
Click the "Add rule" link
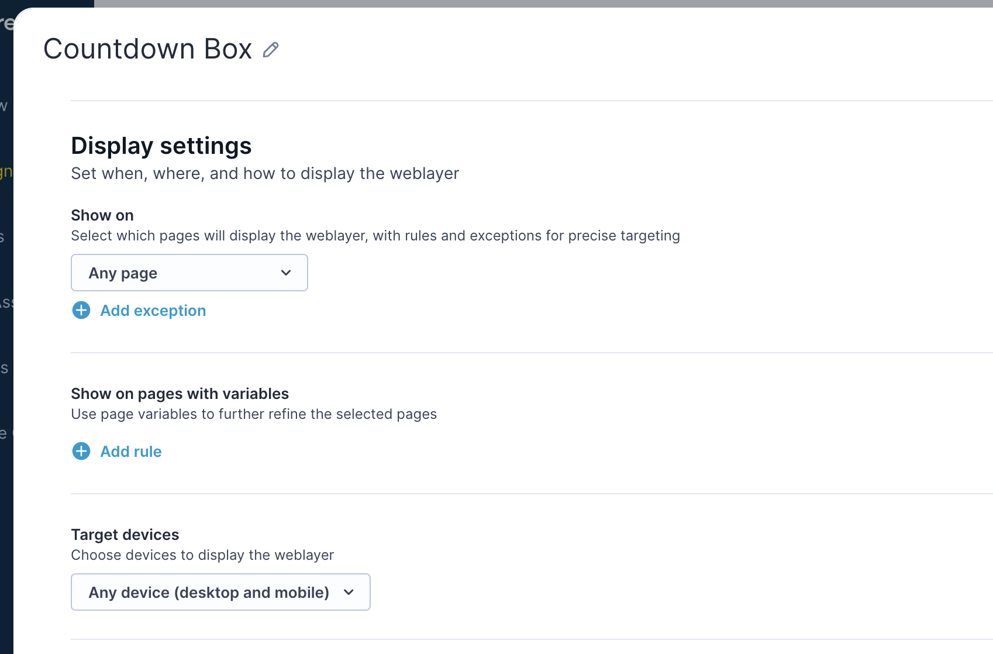coord(130,451)
